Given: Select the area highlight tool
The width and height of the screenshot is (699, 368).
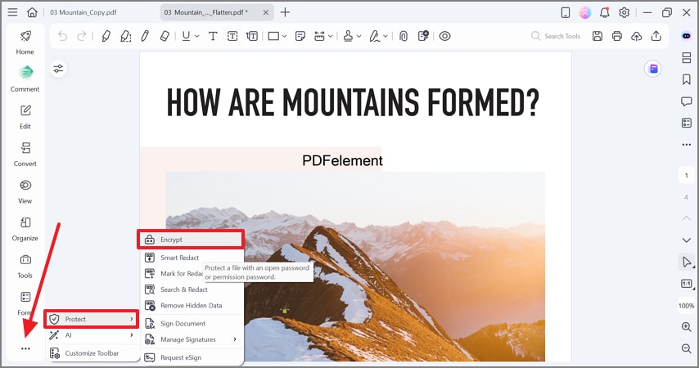Looking at the screenshot, I should tap(126, 36).
